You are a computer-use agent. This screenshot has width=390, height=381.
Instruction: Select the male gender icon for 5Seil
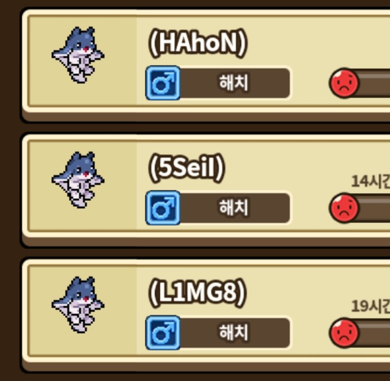coord(163,208)
